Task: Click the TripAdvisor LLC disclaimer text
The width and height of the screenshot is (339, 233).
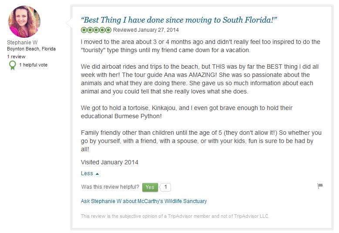Action: click(x=175, y=216)
